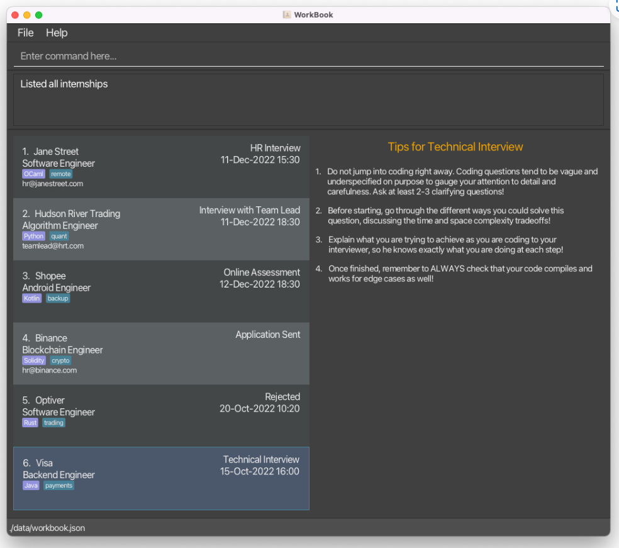Click the HR Interview stage label
The height and width of the screenshot is (548, 619).
[275, 148]
